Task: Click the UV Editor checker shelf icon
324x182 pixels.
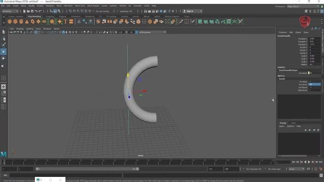Action: (229, 21)
